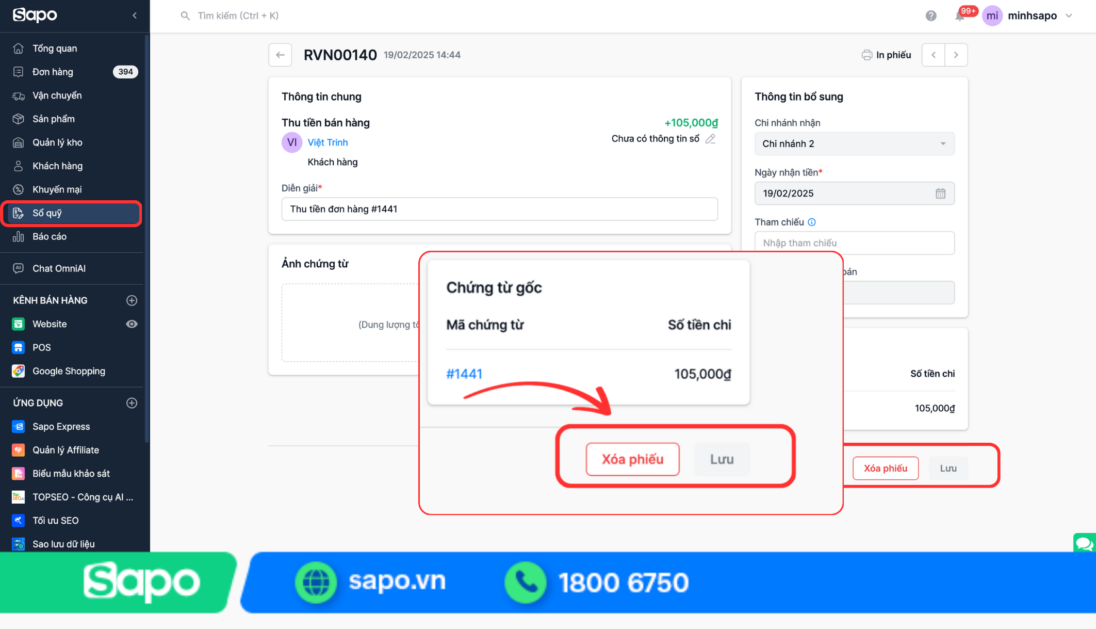Open the Biểu mẫu khảo sát app icon

(19, 474)
